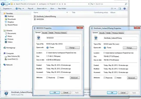The height and width of the screenshot is (99, 141).
Task: Open Downloads in the navigation pane
Action: point(11,19)
